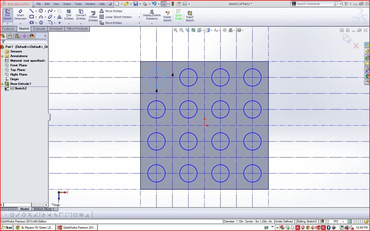370x231 pixels.
Task: Select the Sketch Fillet tool
Action: point(50,23)
